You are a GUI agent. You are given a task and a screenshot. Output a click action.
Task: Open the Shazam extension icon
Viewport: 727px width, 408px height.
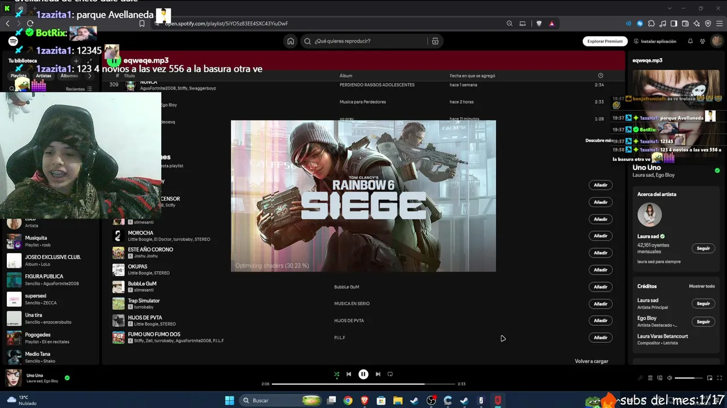pos(640,24)
